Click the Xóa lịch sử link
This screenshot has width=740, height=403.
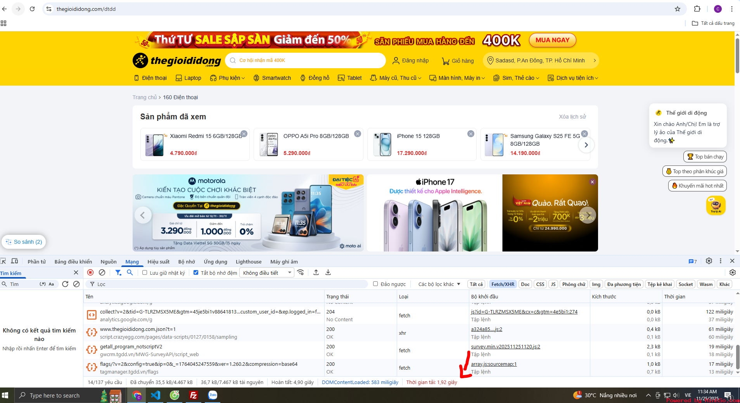(572, 117)
